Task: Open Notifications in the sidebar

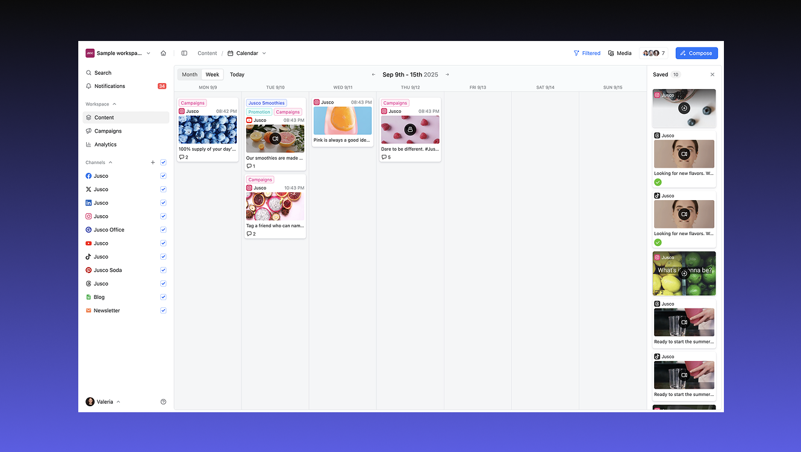Action: (126, 86)
